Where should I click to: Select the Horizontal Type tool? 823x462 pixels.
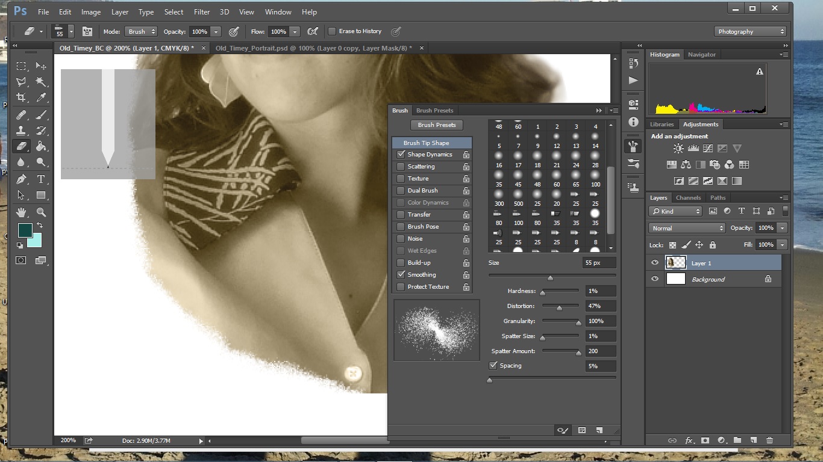point(42,178)
